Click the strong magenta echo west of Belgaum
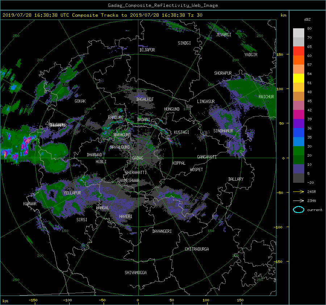The width and height of the screenshot is (326, 305). 26,143
